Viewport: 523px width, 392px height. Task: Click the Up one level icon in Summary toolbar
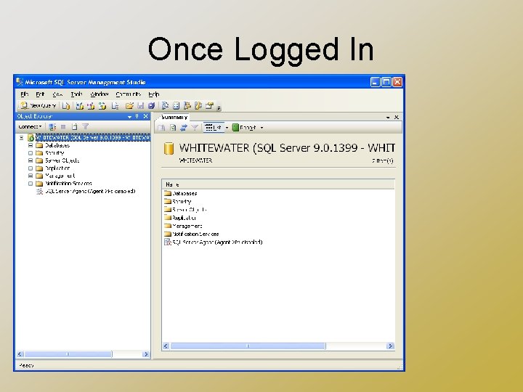tap(161, 128)
